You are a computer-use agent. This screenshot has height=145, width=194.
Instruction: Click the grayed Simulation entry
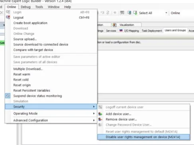51,101
